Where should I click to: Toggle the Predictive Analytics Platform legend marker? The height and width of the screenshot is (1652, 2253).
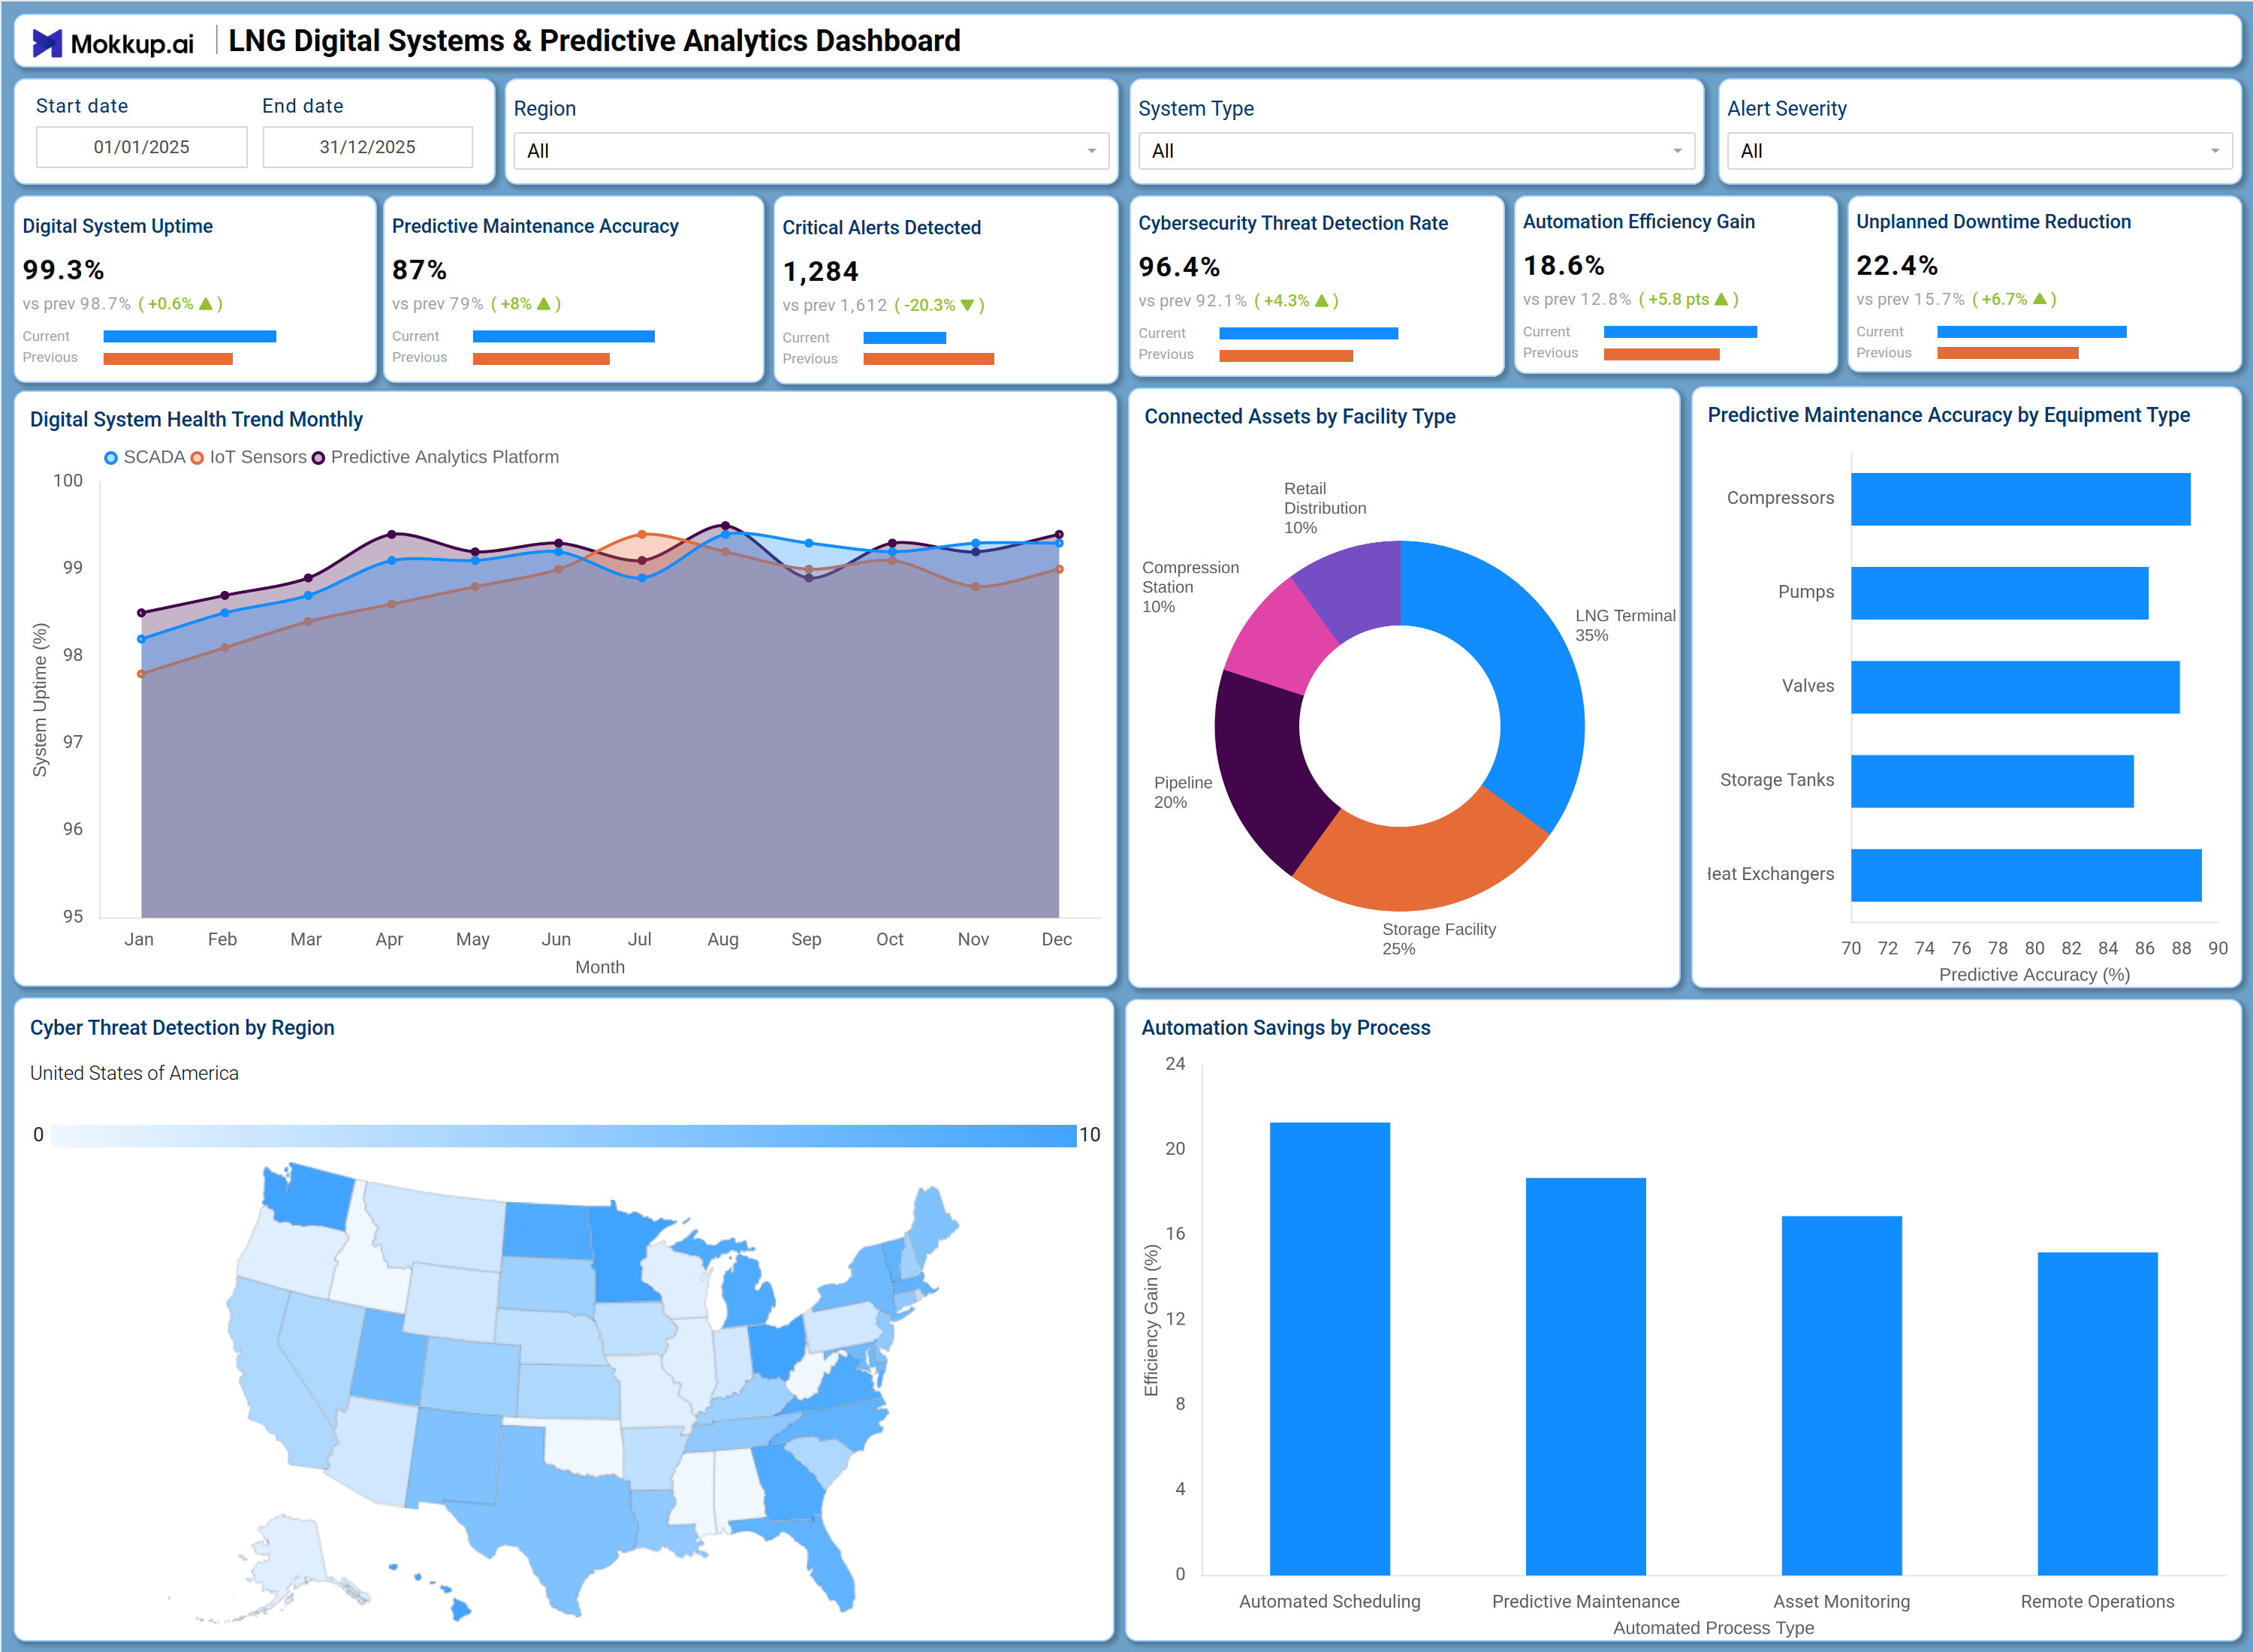point(318,458)
